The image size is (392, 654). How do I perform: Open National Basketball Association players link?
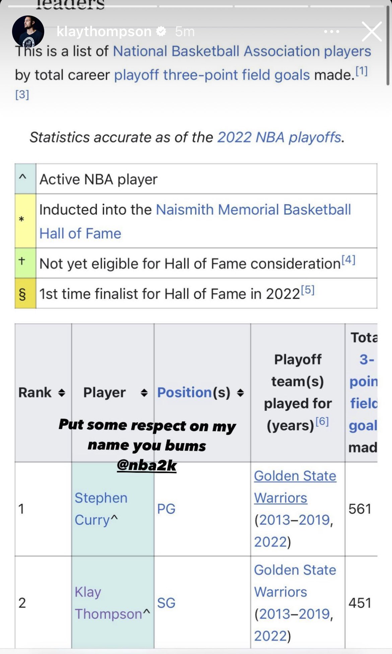point(242,51)
